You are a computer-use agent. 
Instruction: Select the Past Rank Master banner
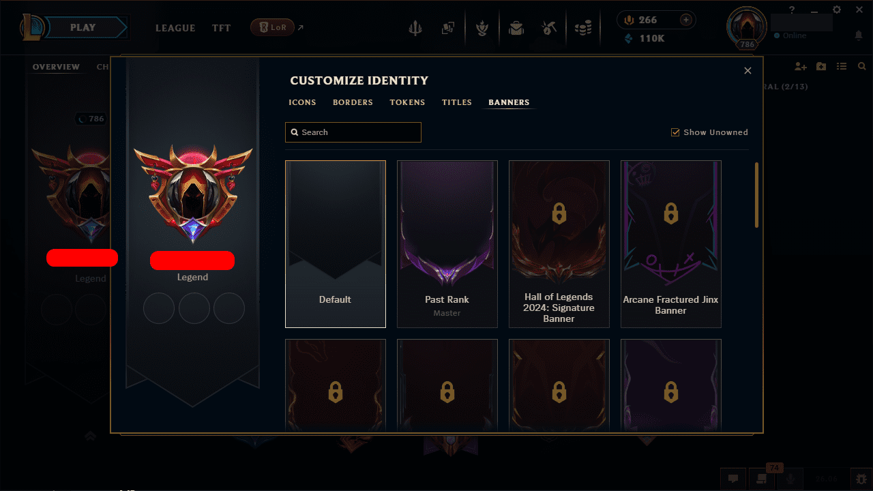(x=447, y=244)
